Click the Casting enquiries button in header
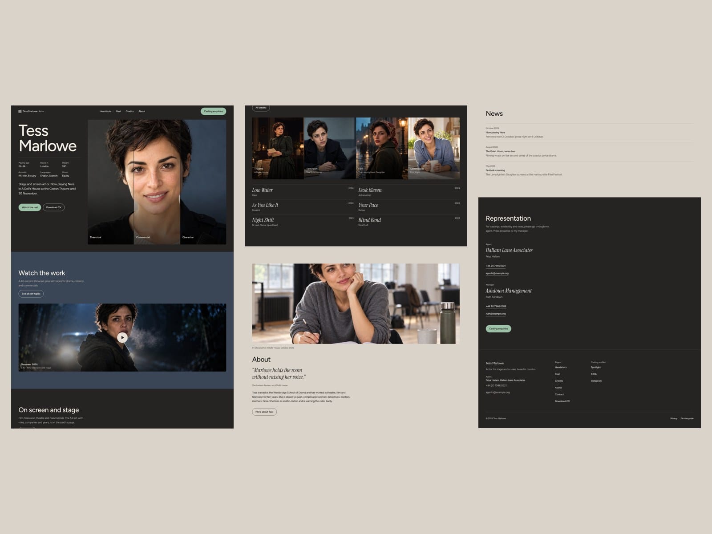 point(214,111)
